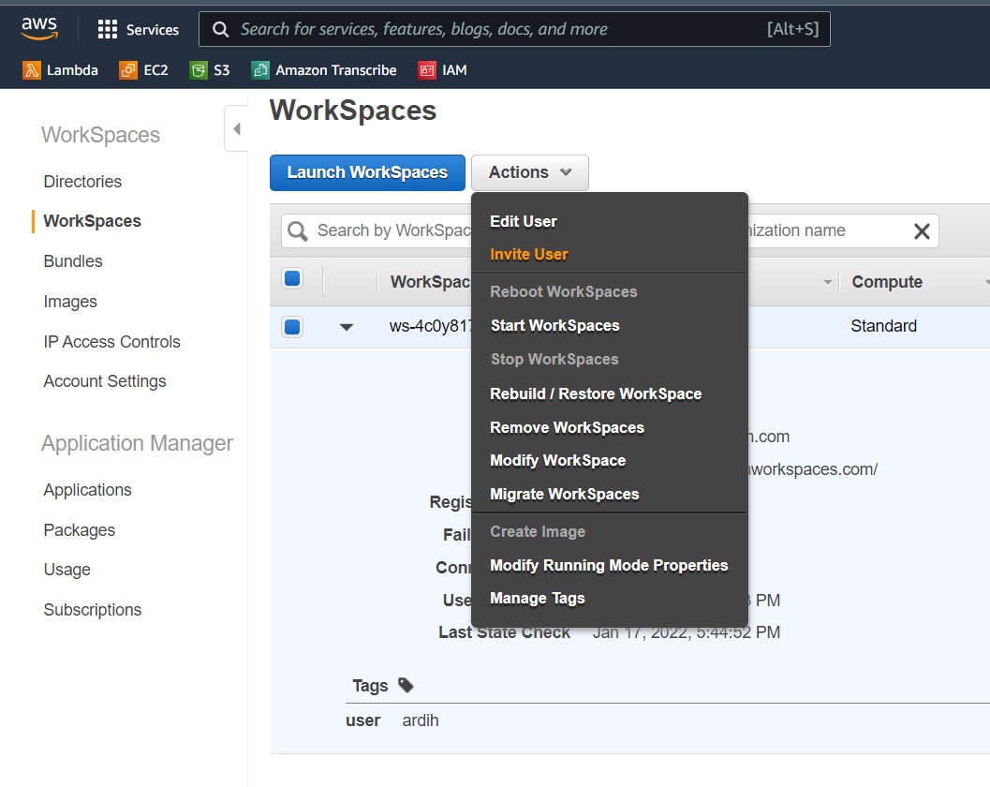Click the Last State Check label
990x787 pixels.
[x=505, y=632]
